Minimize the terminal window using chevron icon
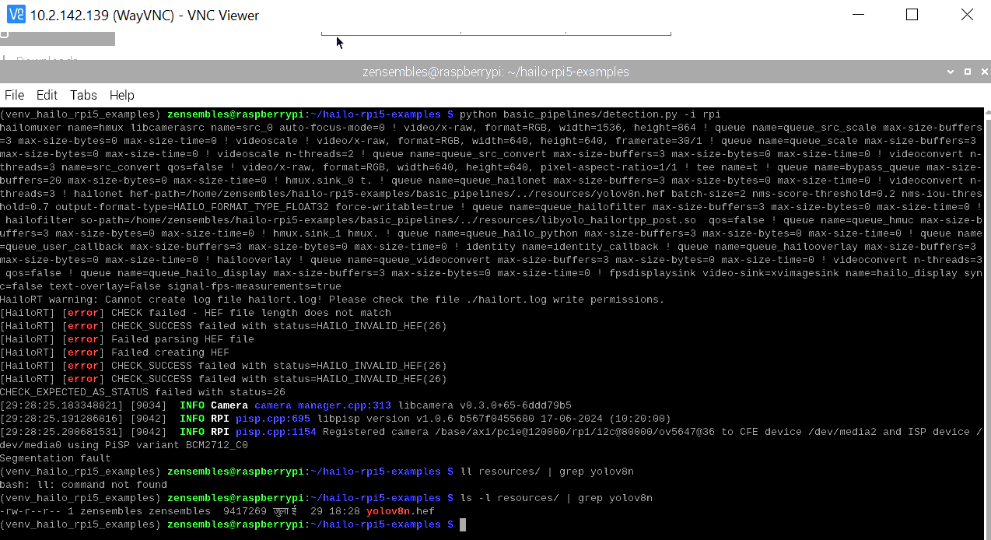991x540 pixels. click(951, 72)
